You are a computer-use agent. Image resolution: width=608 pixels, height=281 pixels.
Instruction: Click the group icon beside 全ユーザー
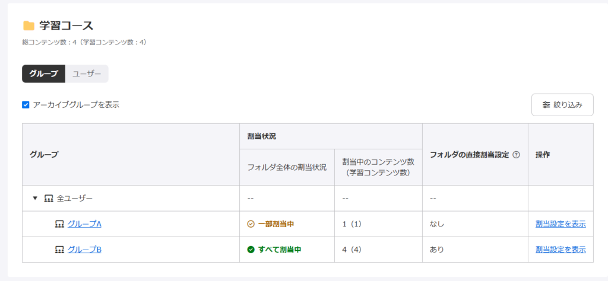49,198
